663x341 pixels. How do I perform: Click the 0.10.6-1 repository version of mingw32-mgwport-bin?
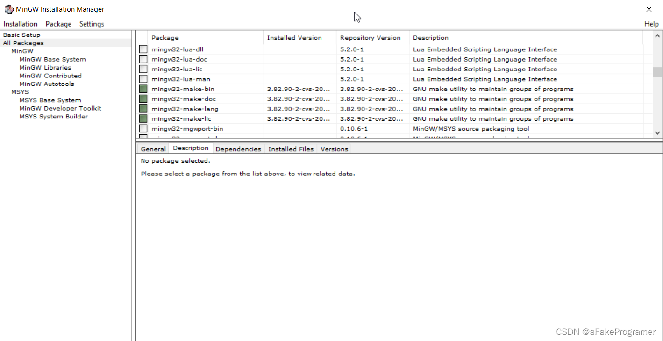[x=354, y=129]
